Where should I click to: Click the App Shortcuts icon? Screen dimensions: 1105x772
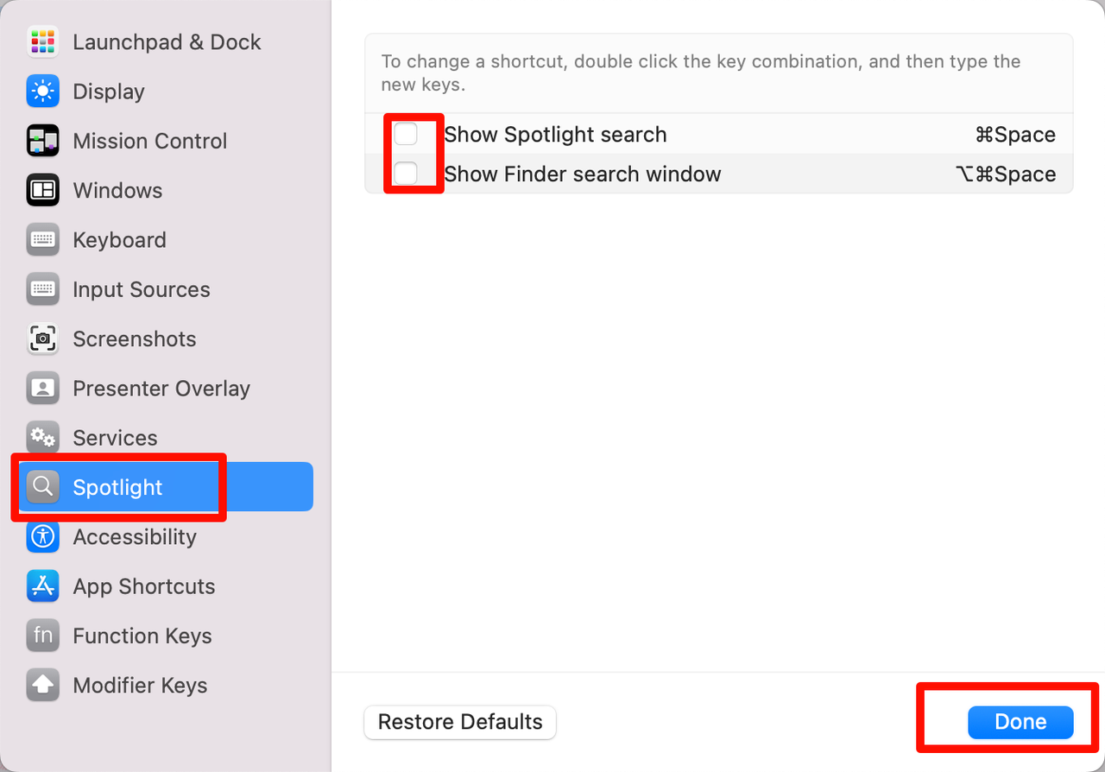[42, 585]
